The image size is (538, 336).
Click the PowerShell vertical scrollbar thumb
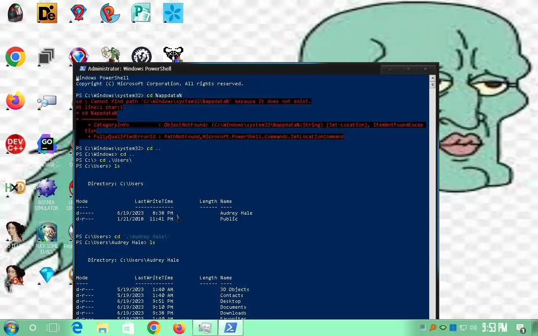pos(433,84)
